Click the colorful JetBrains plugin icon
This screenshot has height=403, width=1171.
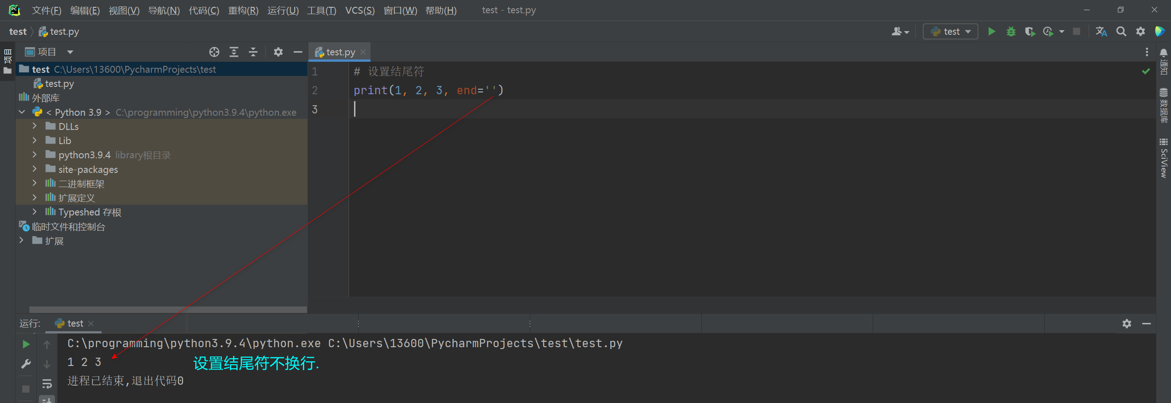point(1160,32)
